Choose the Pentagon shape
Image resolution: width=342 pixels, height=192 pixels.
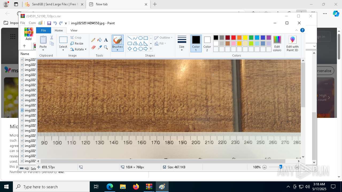point(135,49)
